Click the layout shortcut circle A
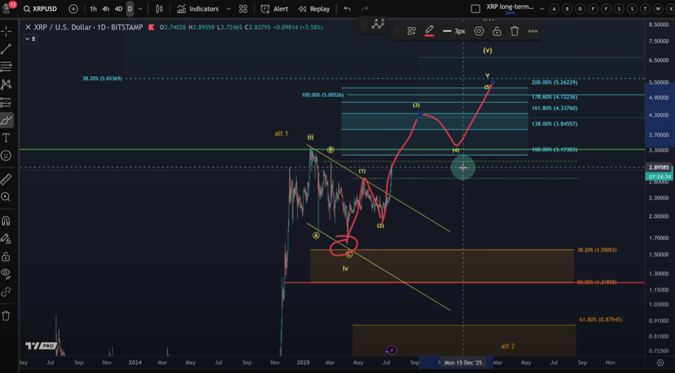 [x=554, y=9]
